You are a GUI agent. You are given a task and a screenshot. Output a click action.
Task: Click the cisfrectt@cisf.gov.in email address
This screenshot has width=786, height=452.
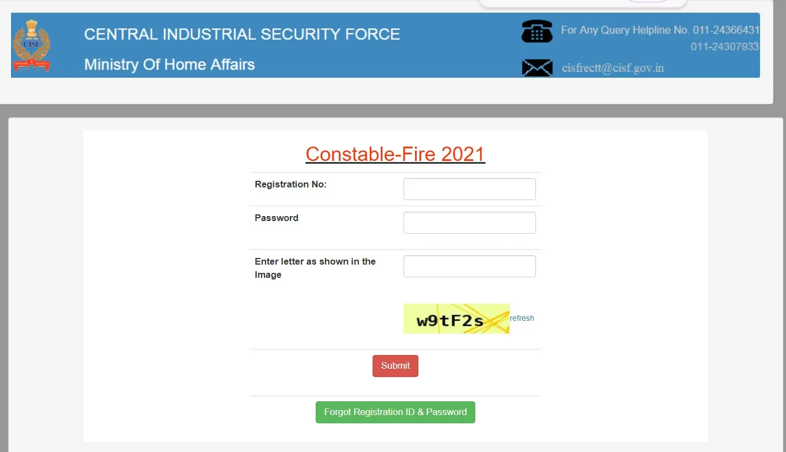click(613, 68)
